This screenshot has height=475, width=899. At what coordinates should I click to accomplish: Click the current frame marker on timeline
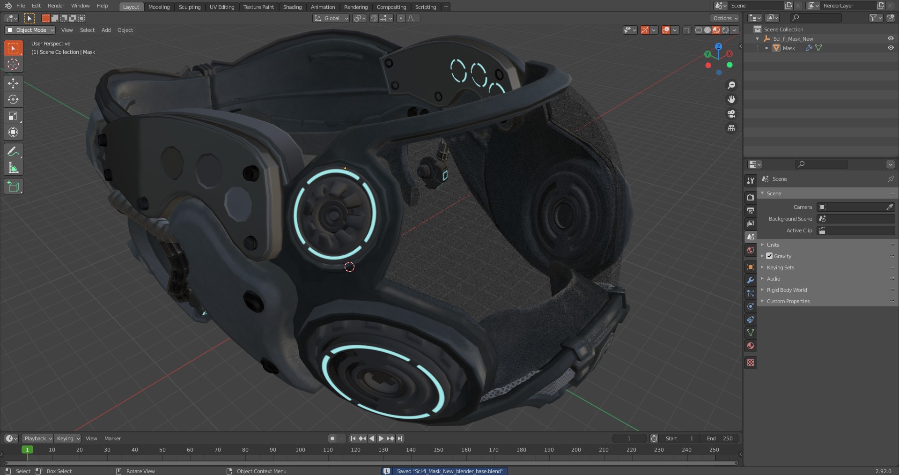coord(27,450)
